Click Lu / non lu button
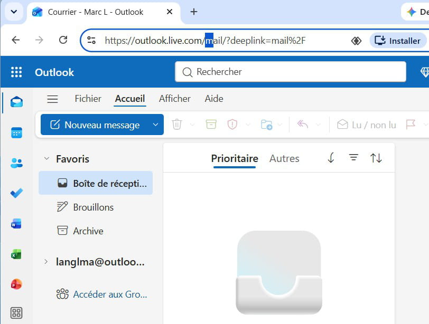This screenshot has height=324, width=429. tap(367, 125)
